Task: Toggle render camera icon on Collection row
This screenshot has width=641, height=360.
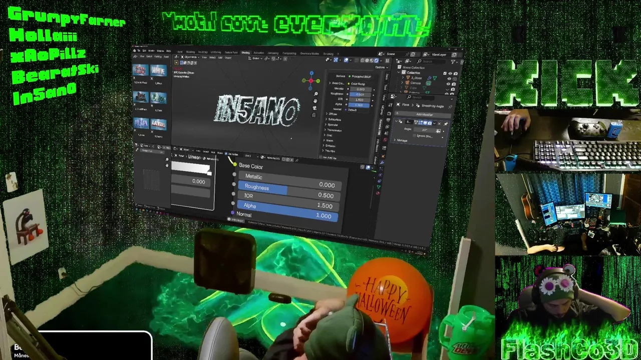Action: point(456,73)
